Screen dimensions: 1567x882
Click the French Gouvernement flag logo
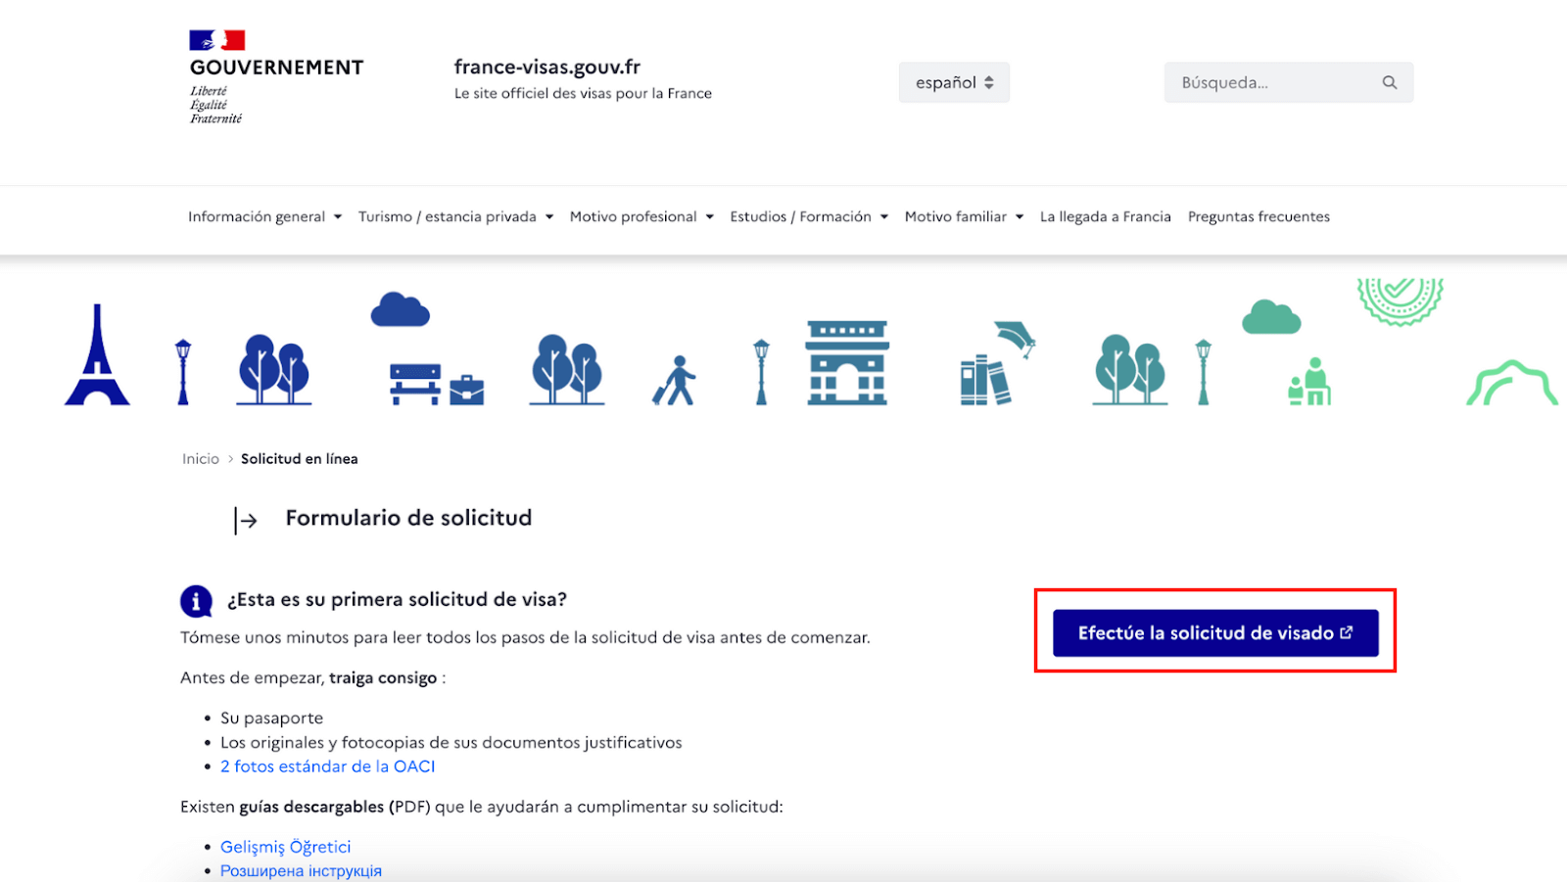coord(216,40)
